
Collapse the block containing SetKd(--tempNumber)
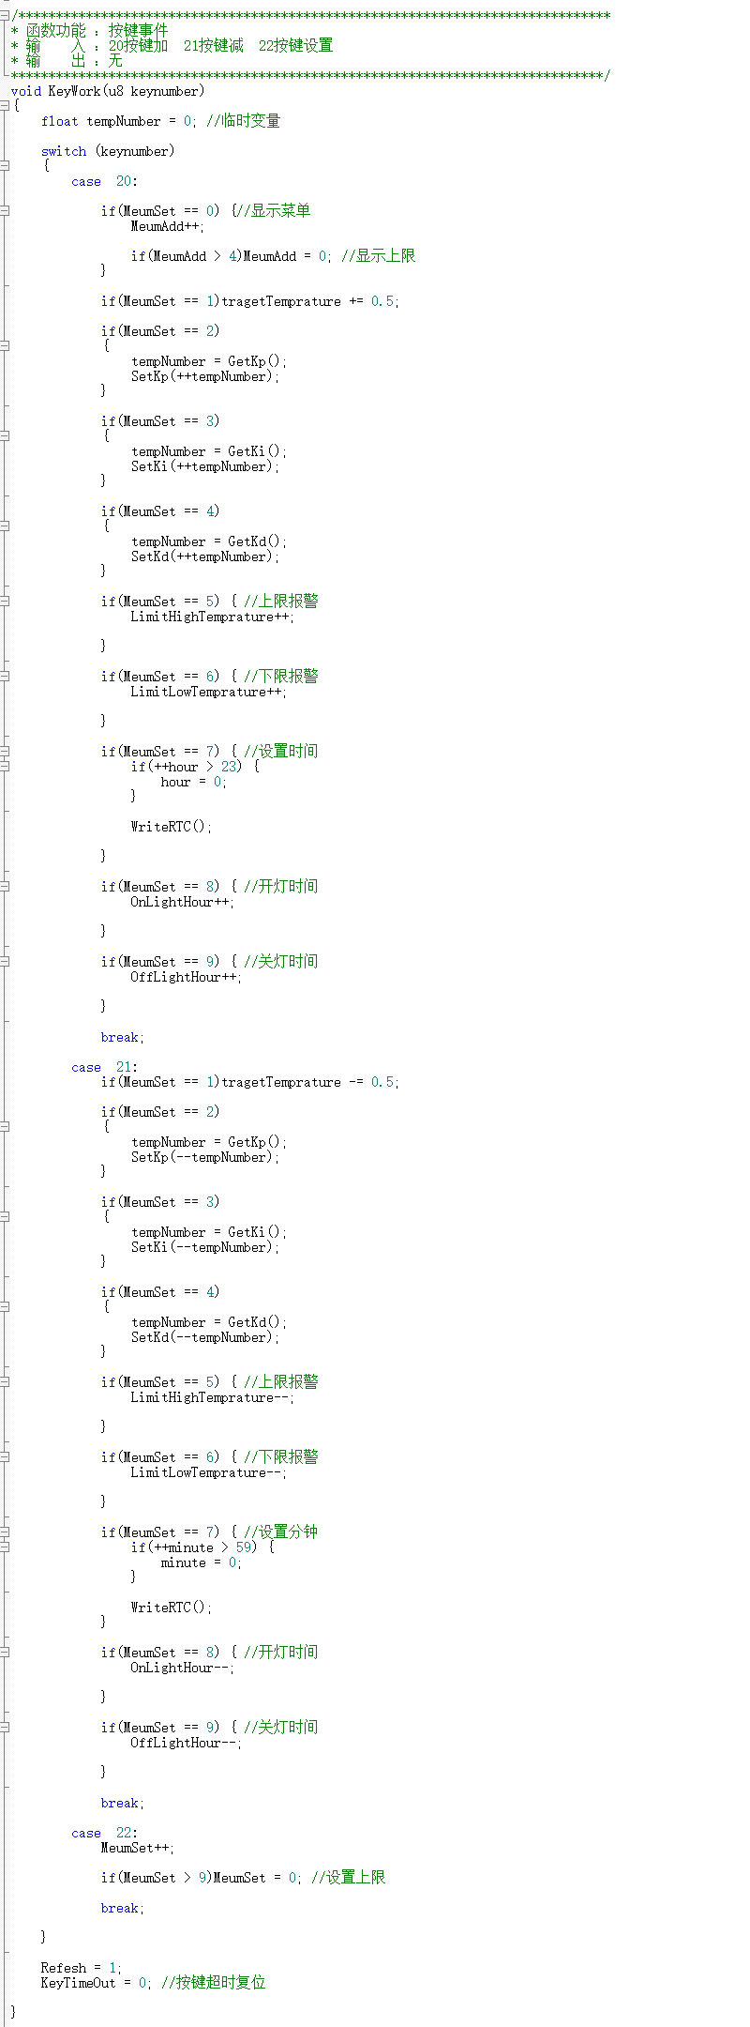tap(5, 1307)
